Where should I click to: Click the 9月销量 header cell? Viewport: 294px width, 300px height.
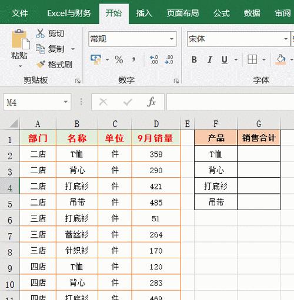tap(156, 138)
